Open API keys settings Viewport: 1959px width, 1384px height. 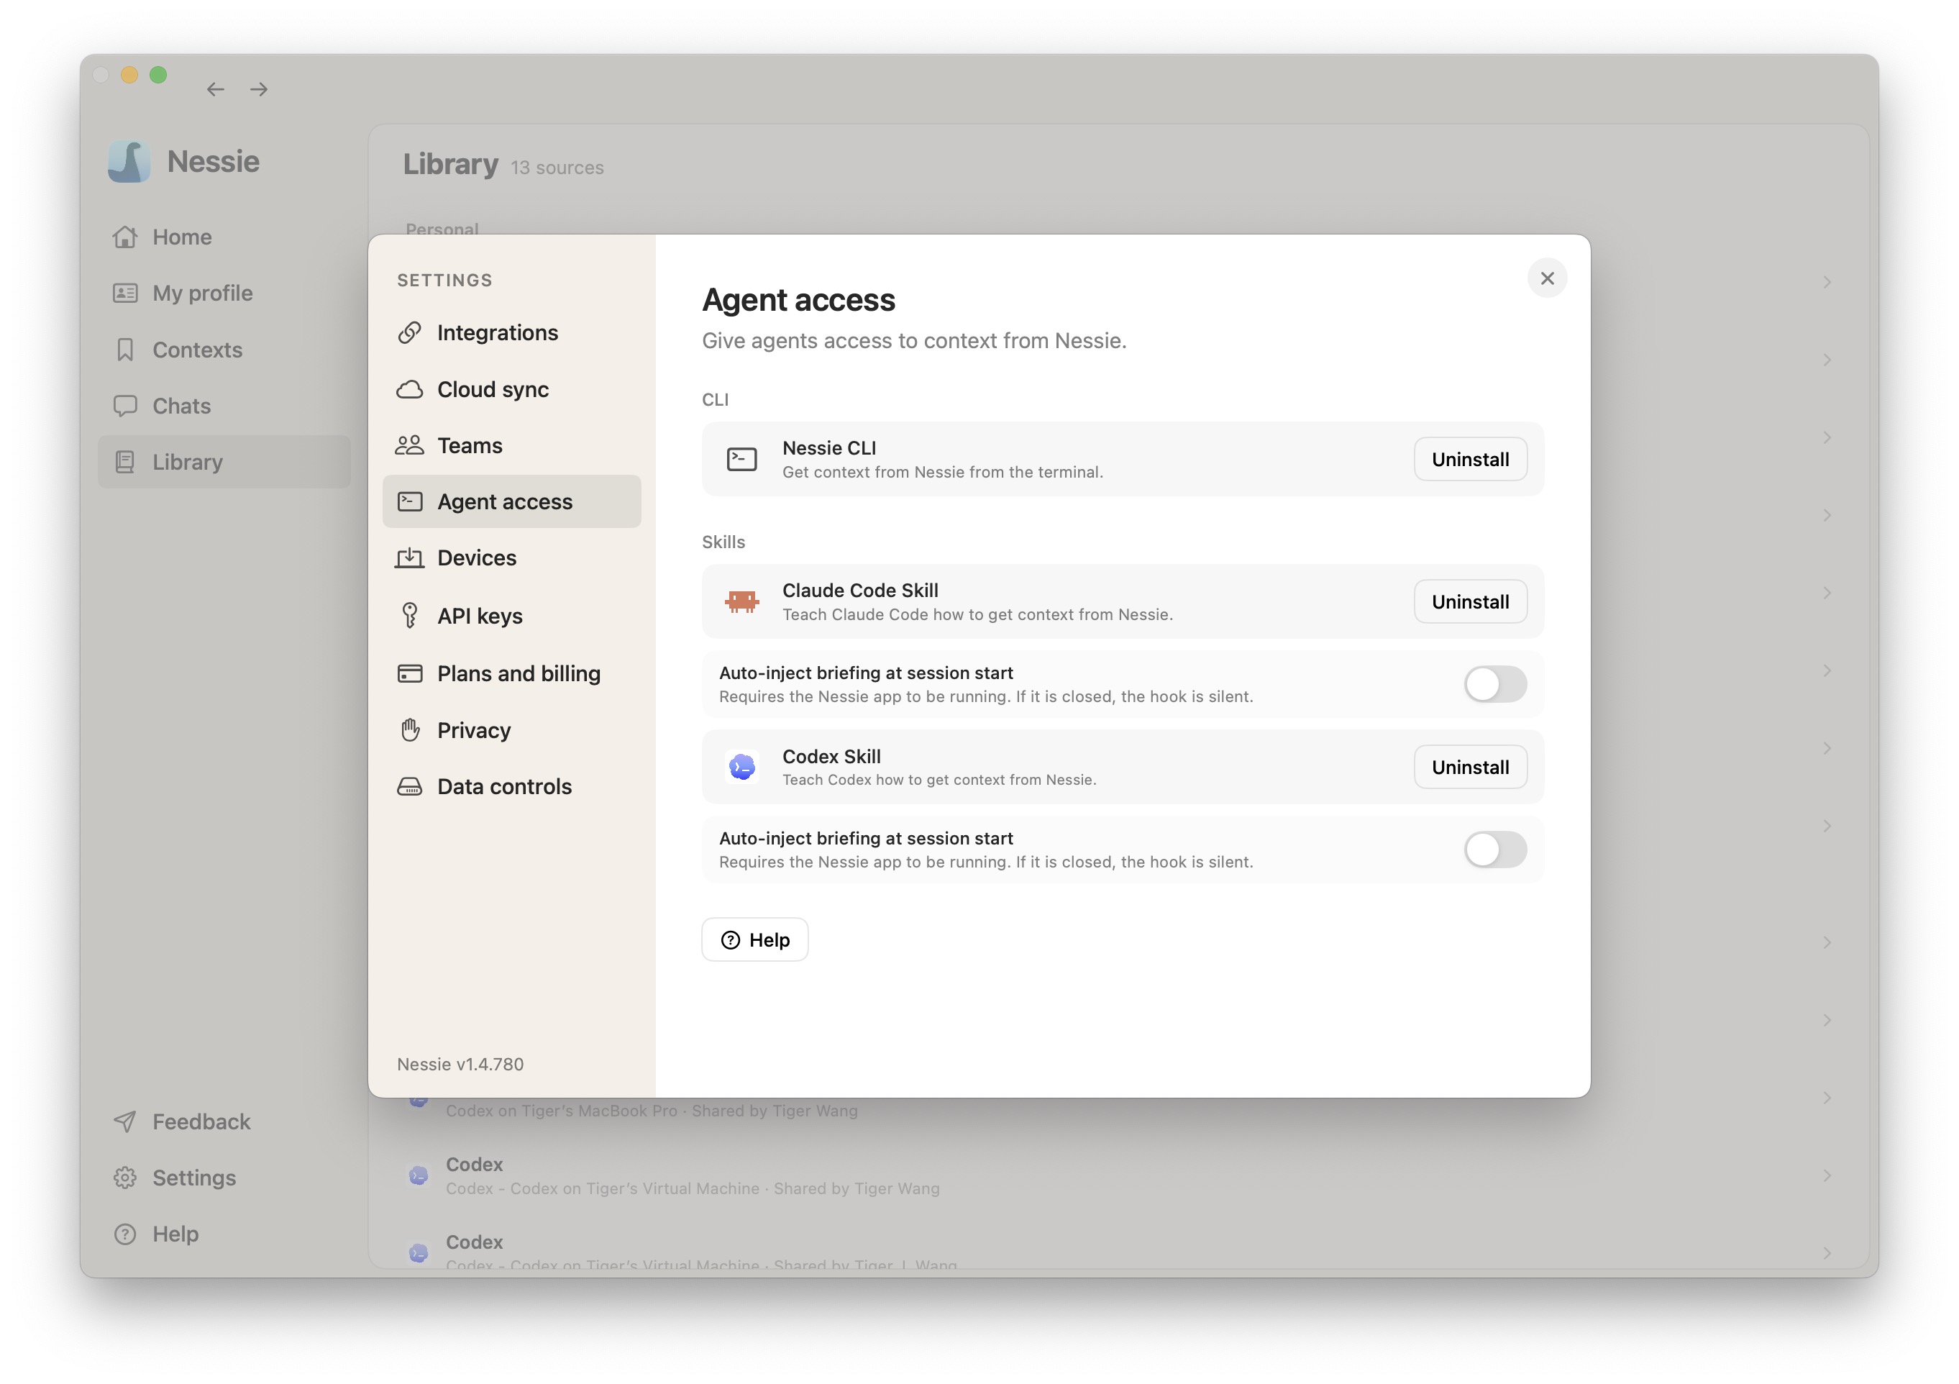pos(512,615)
